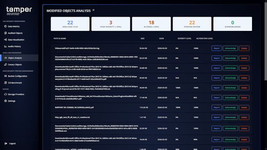This screenshot has height=150, width=267.
Task: Acknowledge the 32.99 KB CyberLink Disc file
Action: click(x=230, y=128)
